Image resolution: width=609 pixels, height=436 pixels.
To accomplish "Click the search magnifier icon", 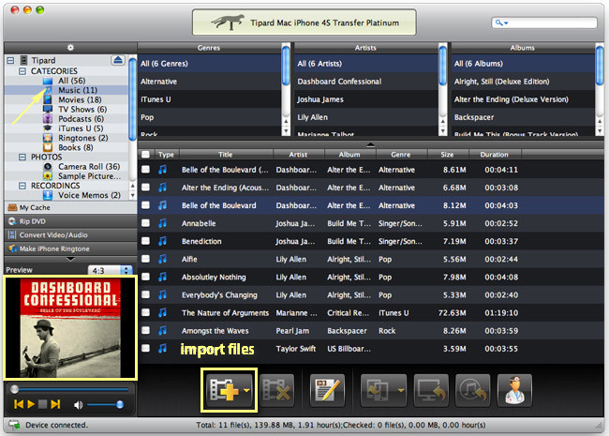I will coord(499,23).
